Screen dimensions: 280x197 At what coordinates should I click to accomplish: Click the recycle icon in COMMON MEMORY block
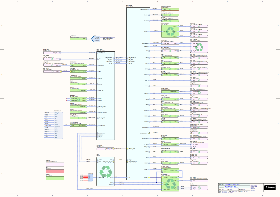(x=170, y=10)
